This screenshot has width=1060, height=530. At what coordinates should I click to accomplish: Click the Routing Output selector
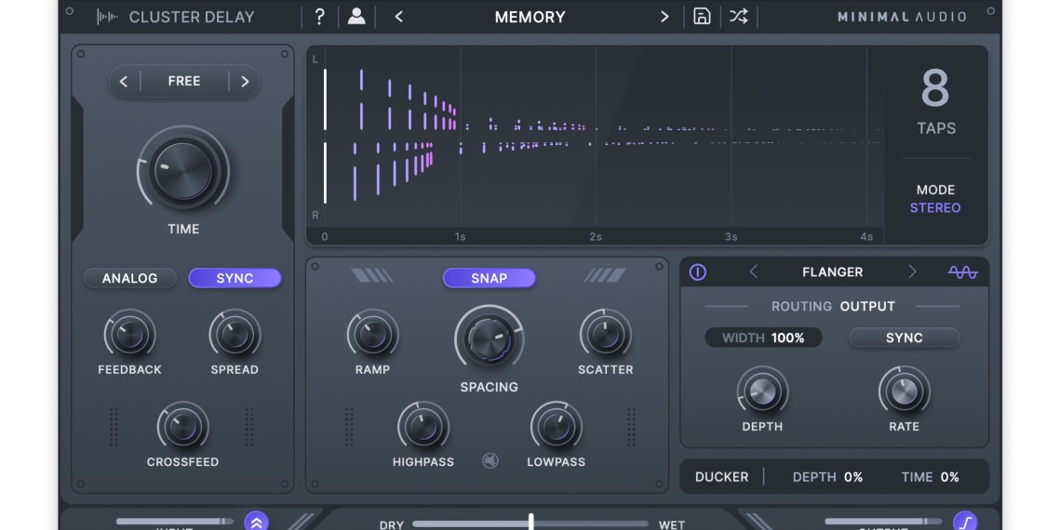(866, 306)
